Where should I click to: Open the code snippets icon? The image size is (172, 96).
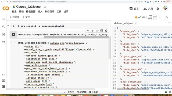click(3, 75)
